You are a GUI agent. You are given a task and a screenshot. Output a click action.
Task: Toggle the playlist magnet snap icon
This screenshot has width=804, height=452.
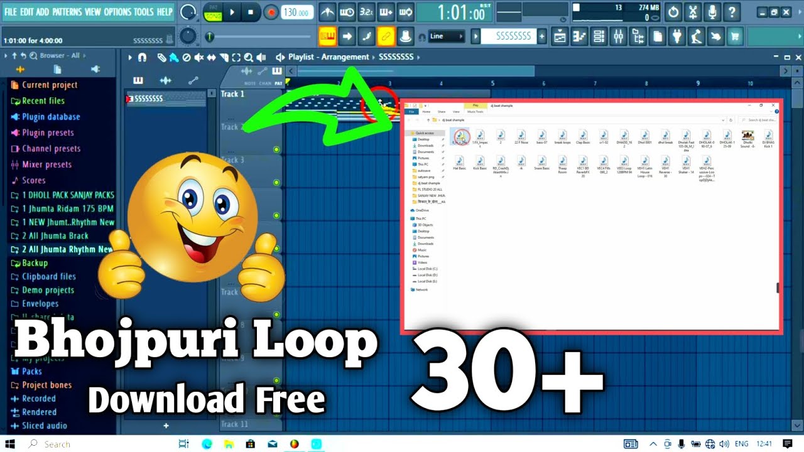pos(143,57)
